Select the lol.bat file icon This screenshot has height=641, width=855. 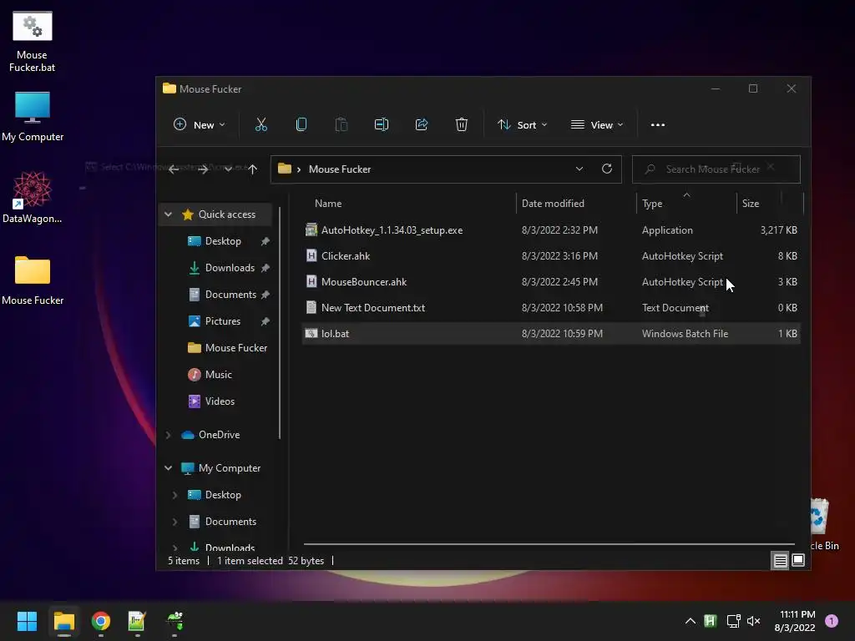click(x=311, y=334)
